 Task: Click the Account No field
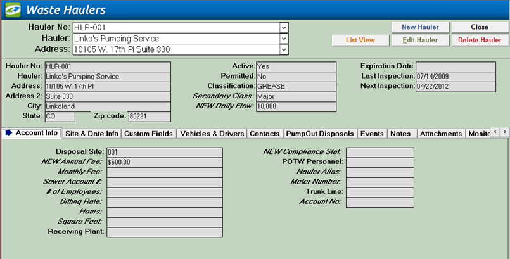tap(380, 202)
